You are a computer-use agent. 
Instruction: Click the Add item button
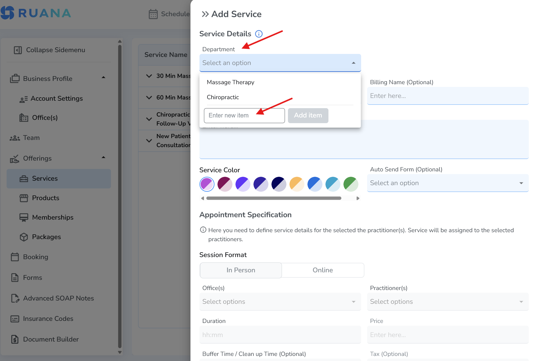308,115
